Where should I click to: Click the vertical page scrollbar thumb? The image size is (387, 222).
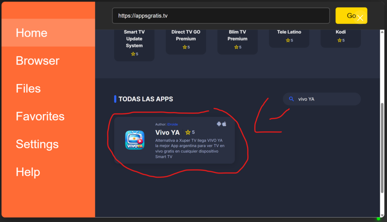tap(382, 158)
